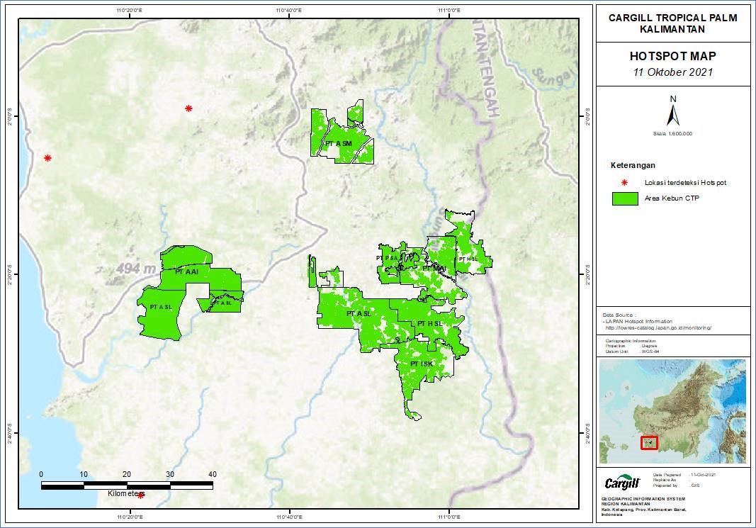
Task: Click the red hotspot symbol in the legend
Action: click(x=624, y=183)
